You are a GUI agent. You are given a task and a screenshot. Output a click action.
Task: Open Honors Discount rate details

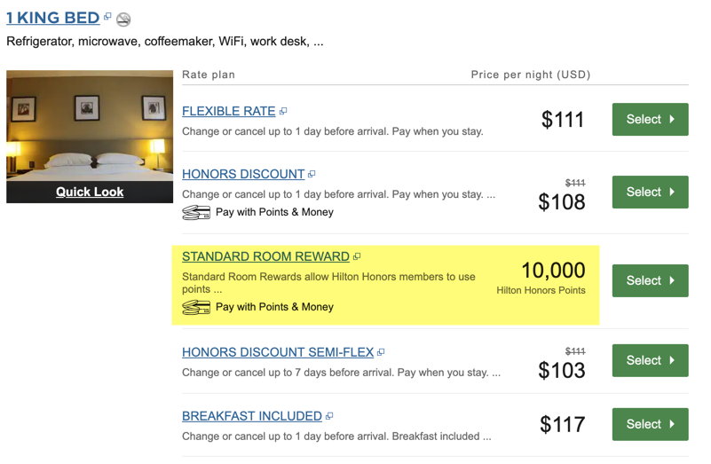243,174
